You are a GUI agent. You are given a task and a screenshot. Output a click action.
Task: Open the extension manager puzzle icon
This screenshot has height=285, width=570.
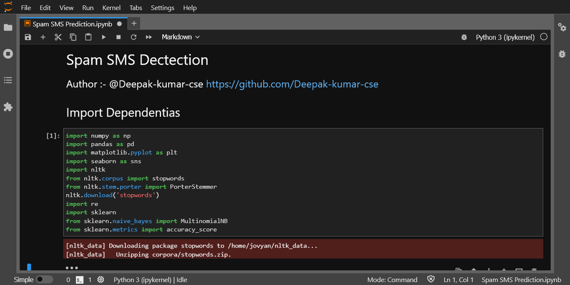8,107
